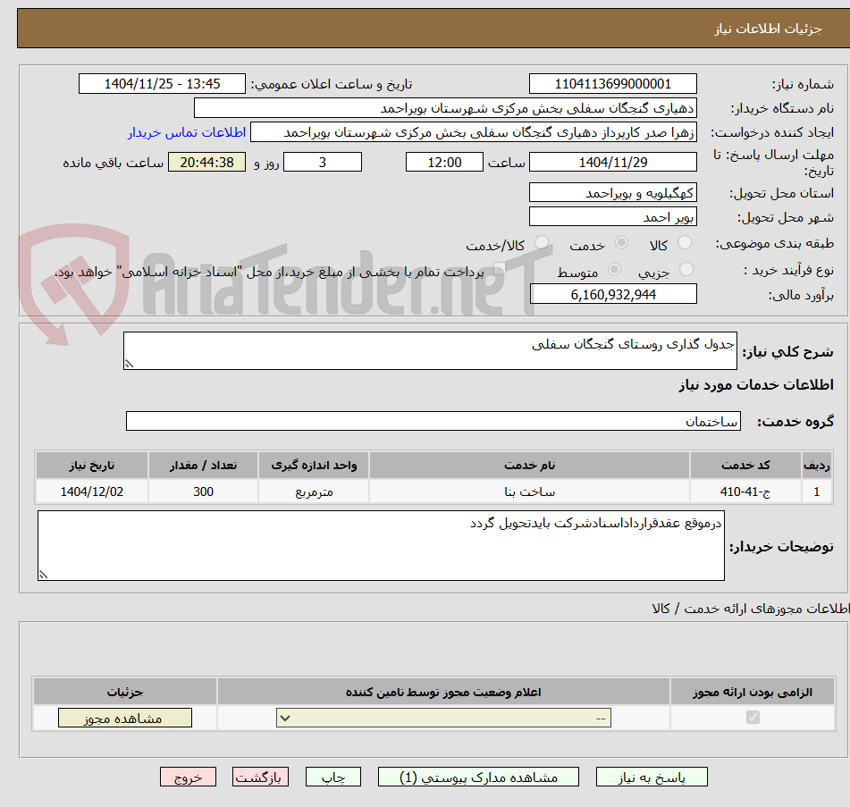Click the buyer organization name field
The image size is (850, 807).
tap(445, 108)
